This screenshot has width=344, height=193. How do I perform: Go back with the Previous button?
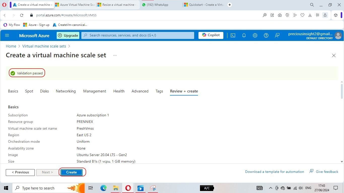[x=20, y=172]
